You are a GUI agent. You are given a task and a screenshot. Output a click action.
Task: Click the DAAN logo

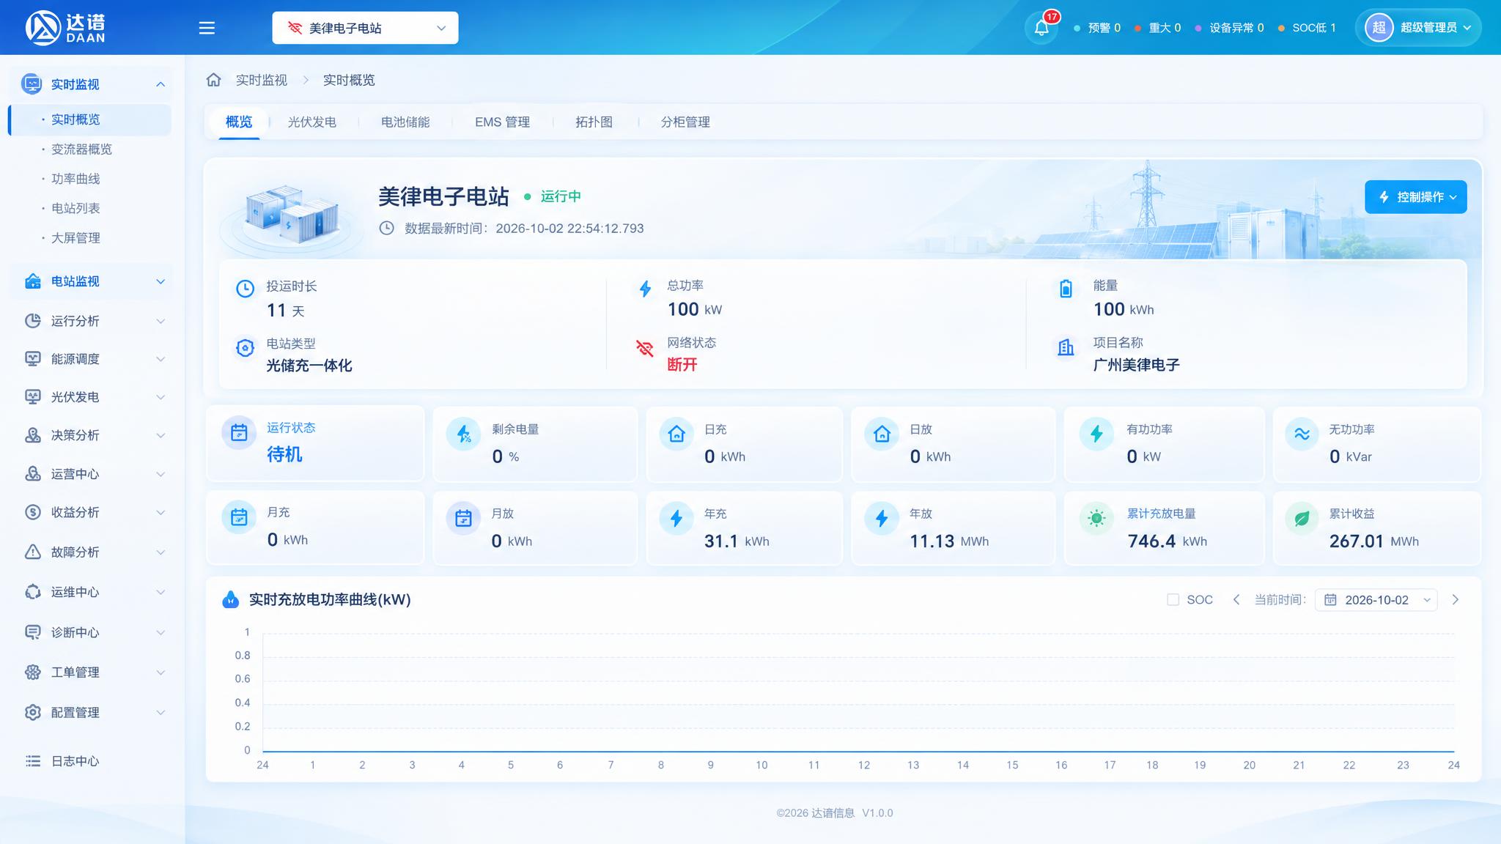[x=64, y=28]
